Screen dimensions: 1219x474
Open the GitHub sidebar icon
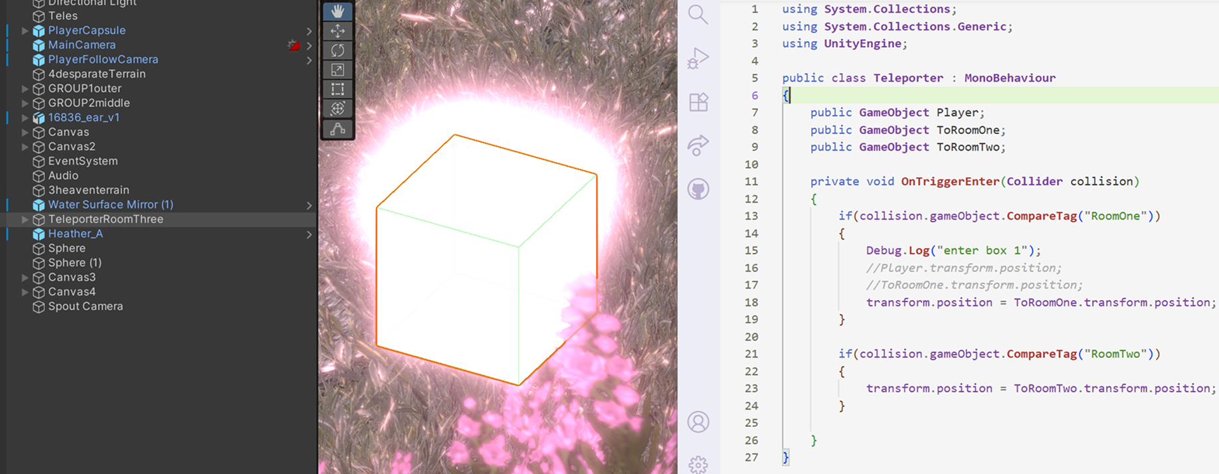coord(698,189)
